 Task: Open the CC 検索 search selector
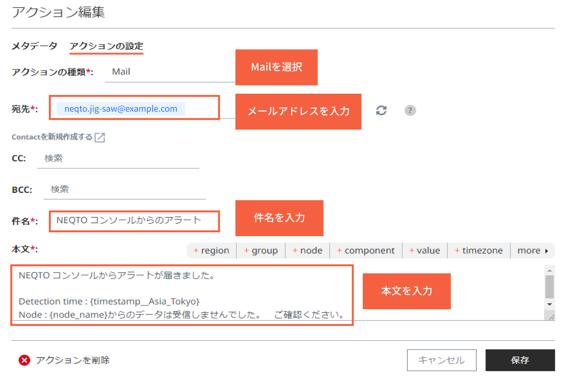[118, 158]
